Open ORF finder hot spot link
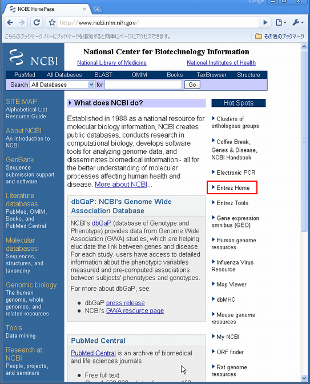 pos(230,352)
